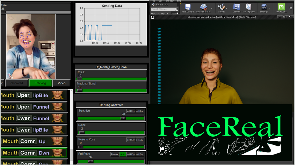Screen dimensions: 295x165
Task: Click add.Key in Pose to Pose row
Action: 131,140
